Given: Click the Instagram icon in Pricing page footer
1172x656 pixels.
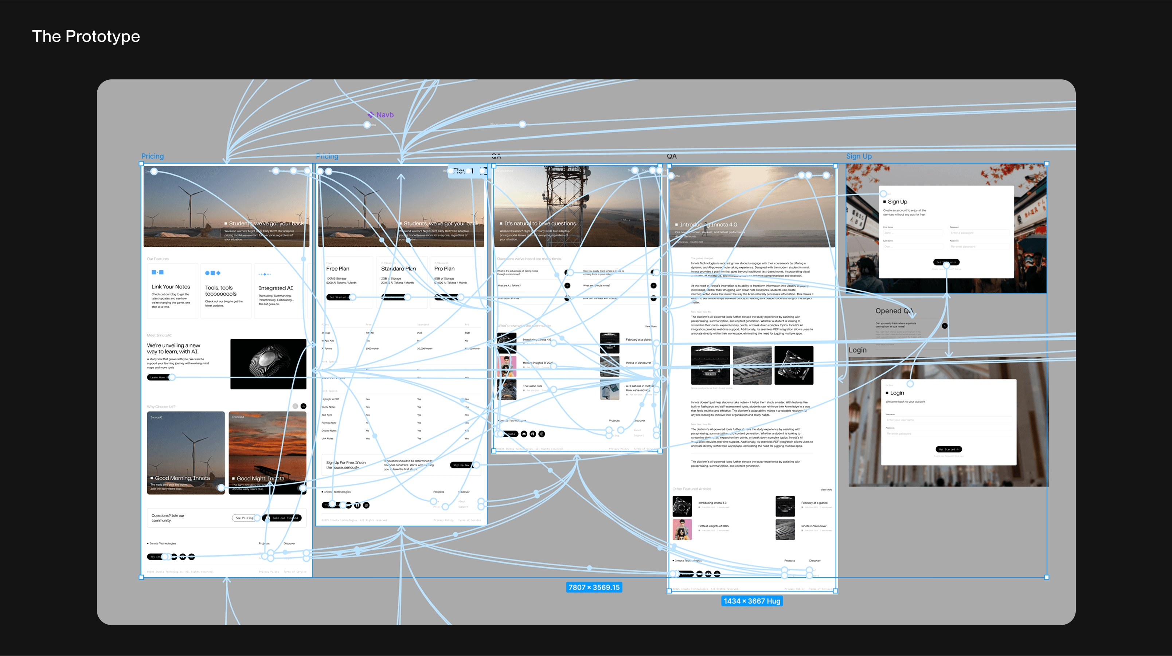Looking at the screenshot, I should (x=366, y=505).
